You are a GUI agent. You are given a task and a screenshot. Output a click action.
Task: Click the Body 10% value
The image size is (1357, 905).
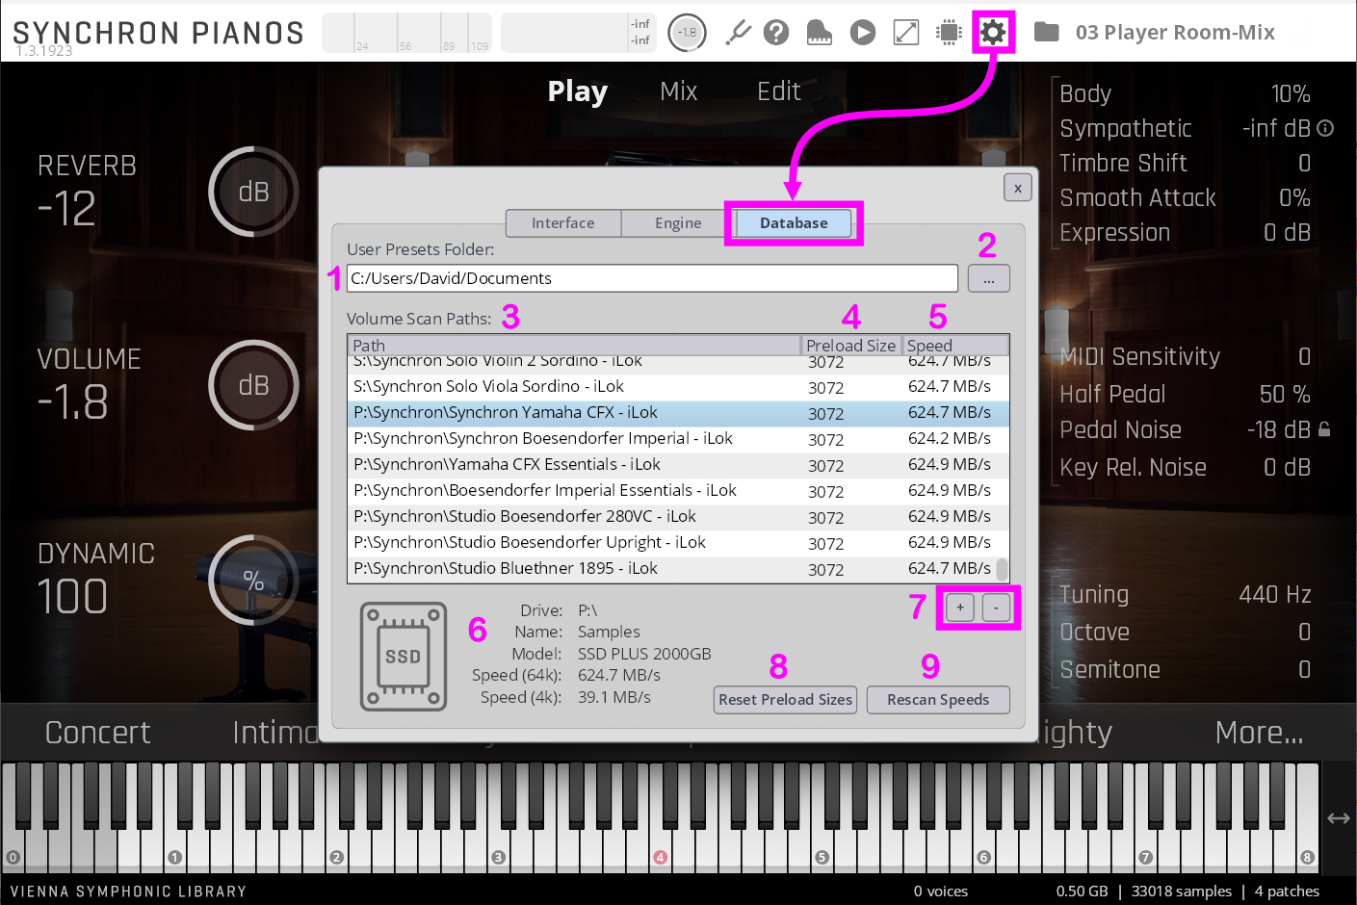(1291, 94)
